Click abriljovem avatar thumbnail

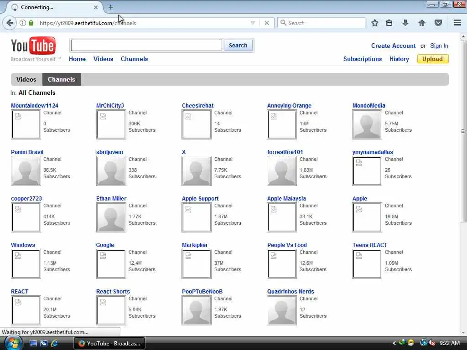(111, 171)
